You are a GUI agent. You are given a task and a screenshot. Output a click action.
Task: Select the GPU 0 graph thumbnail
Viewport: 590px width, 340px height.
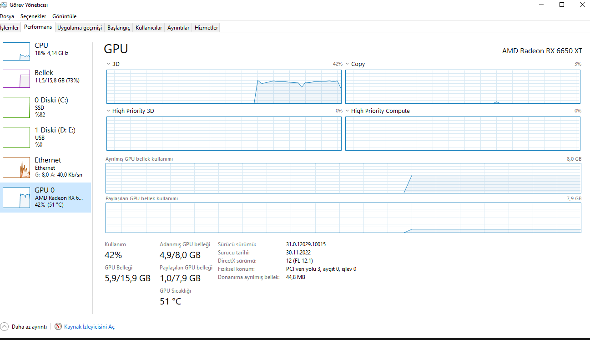coord(16,197)
